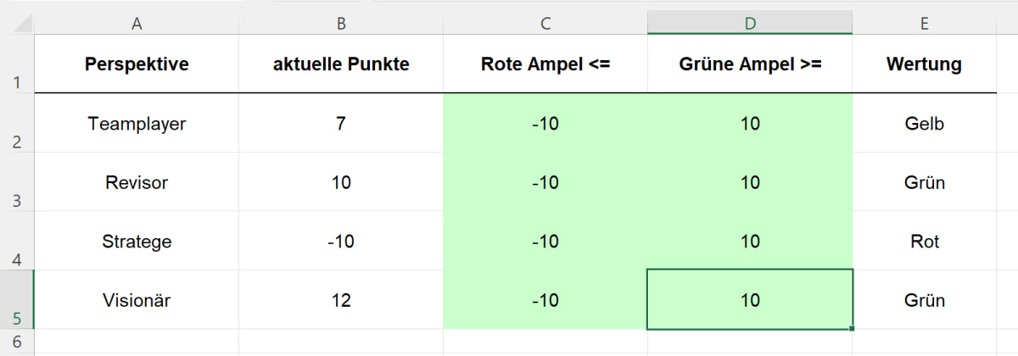Click the "Gelb" rating cell
The image size is (1018, 356).
point(924,124)
